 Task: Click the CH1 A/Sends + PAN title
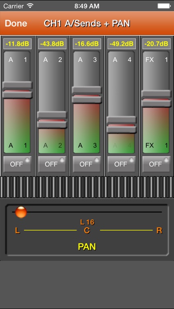(x=87, y=23)
